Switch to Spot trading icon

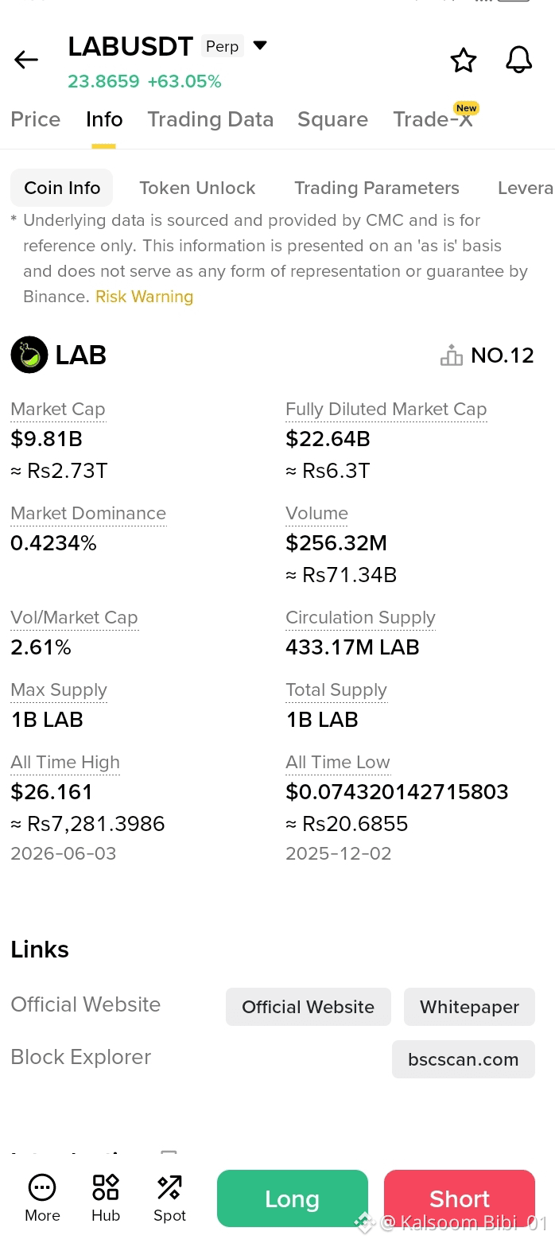[x=169, y=1187]
